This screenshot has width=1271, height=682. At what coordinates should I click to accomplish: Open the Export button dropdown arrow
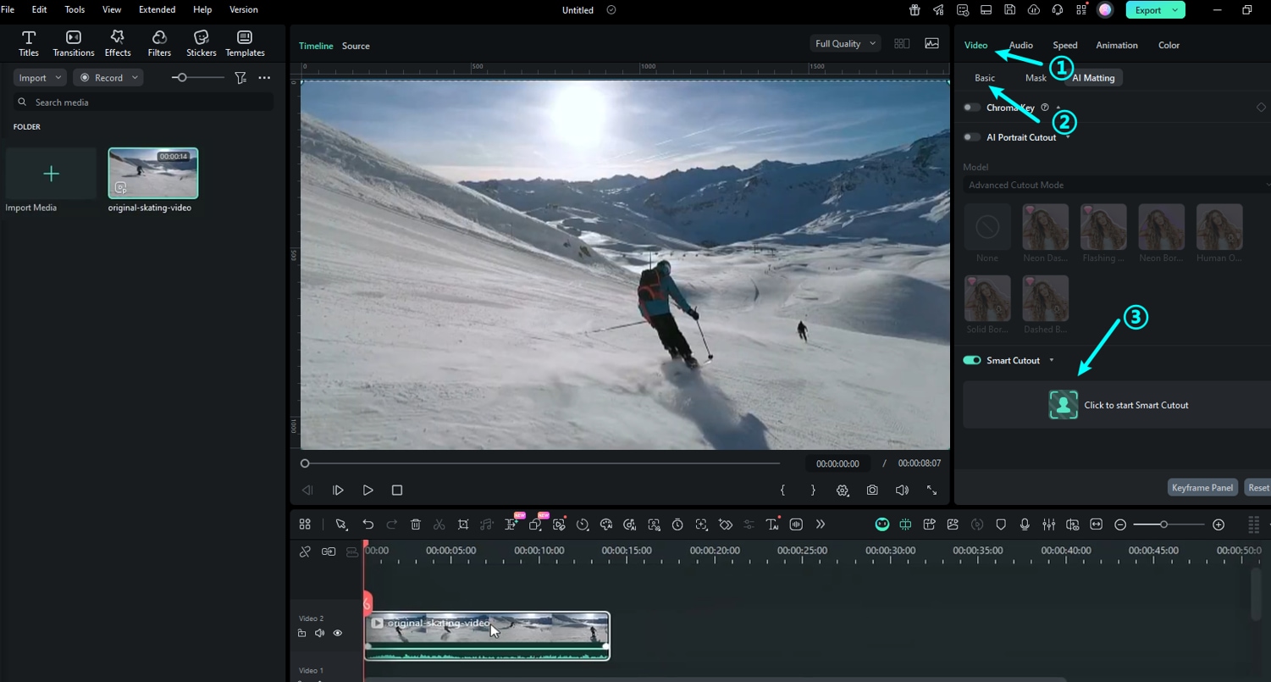click(x=1175, y=10)
